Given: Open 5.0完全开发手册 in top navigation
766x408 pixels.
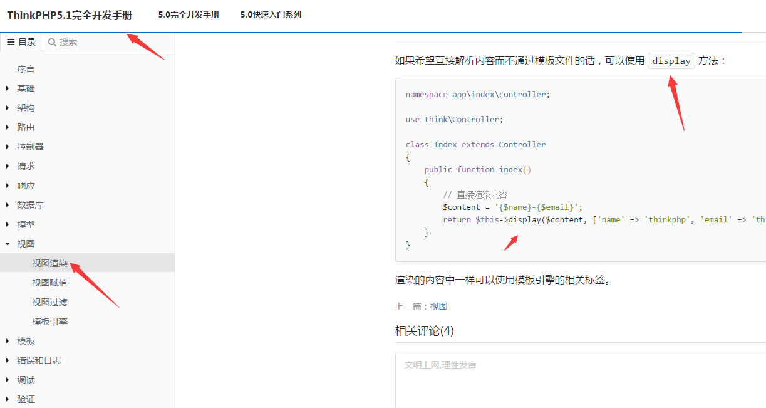Looking at the screenshot, I should [x=189, y=14].
